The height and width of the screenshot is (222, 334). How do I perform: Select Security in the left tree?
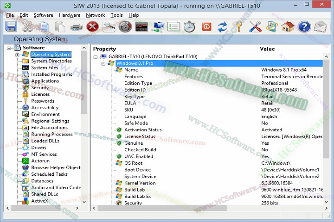coord(40,87)
